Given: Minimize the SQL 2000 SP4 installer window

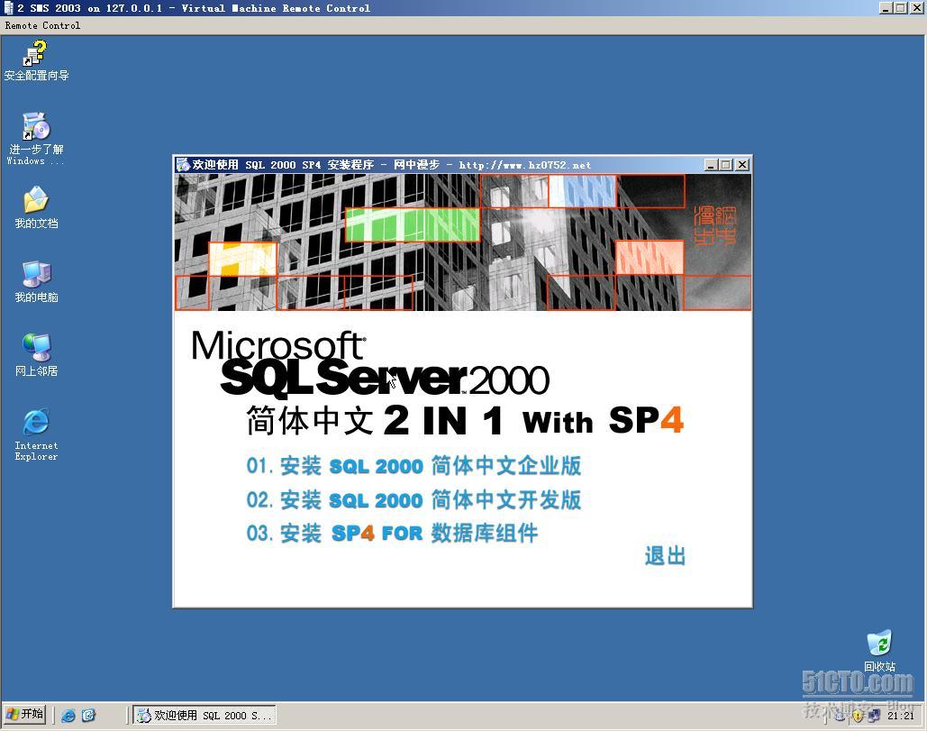Looking at the screenshot, I should tap(712, 165).
